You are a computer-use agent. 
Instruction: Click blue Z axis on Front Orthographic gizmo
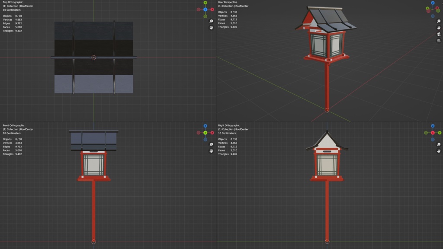tap(205, 126)
